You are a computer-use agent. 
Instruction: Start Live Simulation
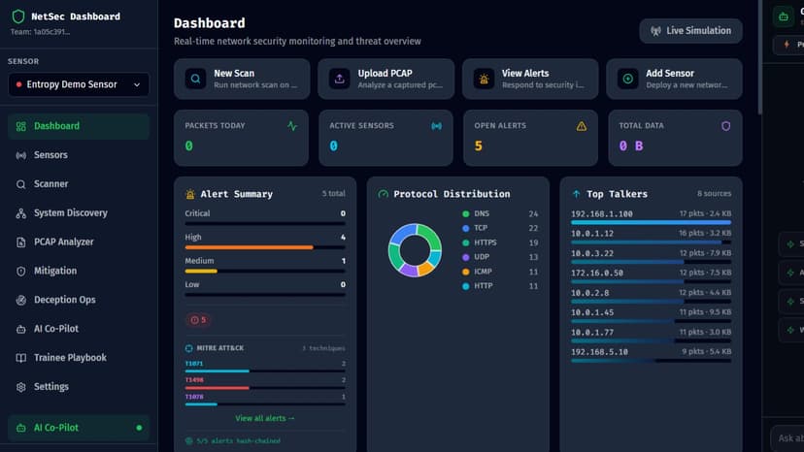690,31
